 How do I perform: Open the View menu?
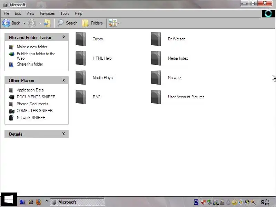tap(30, 13)
